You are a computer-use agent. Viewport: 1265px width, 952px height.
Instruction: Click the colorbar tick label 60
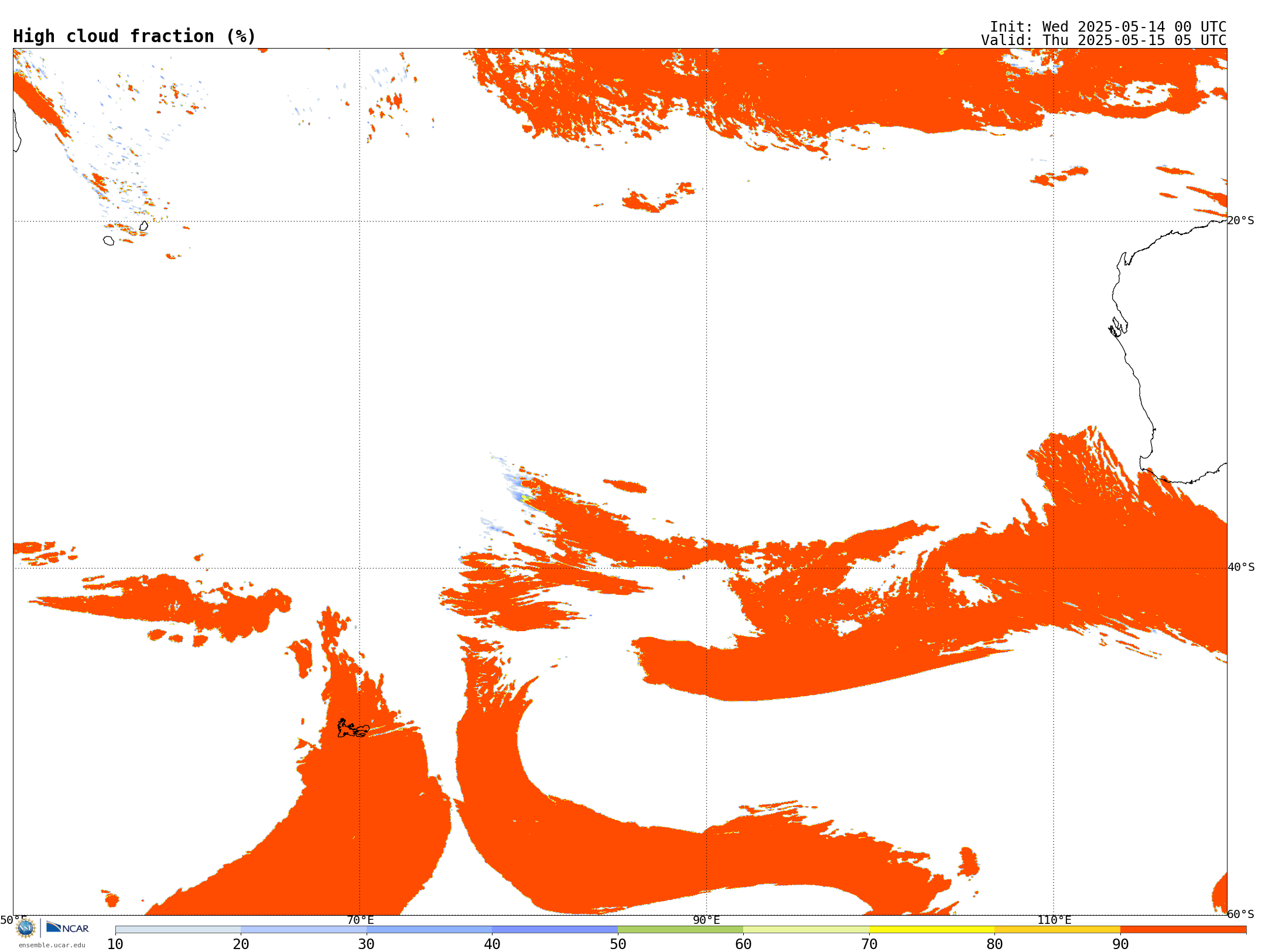tap(743, 944)
